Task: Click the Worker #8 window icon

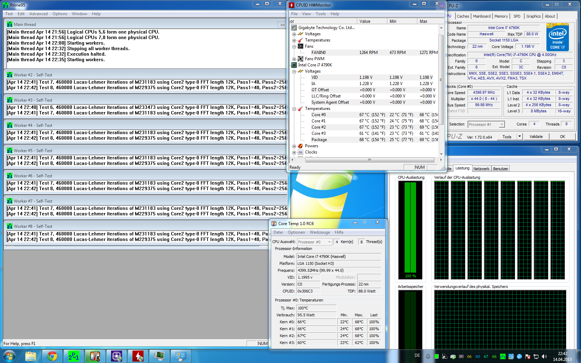Action: pyautogui.click(x=10, y=226)
